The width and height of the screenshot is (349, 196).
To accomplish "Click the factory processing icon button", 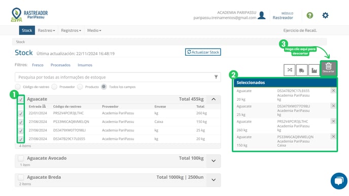I will [x=314, y=70].
